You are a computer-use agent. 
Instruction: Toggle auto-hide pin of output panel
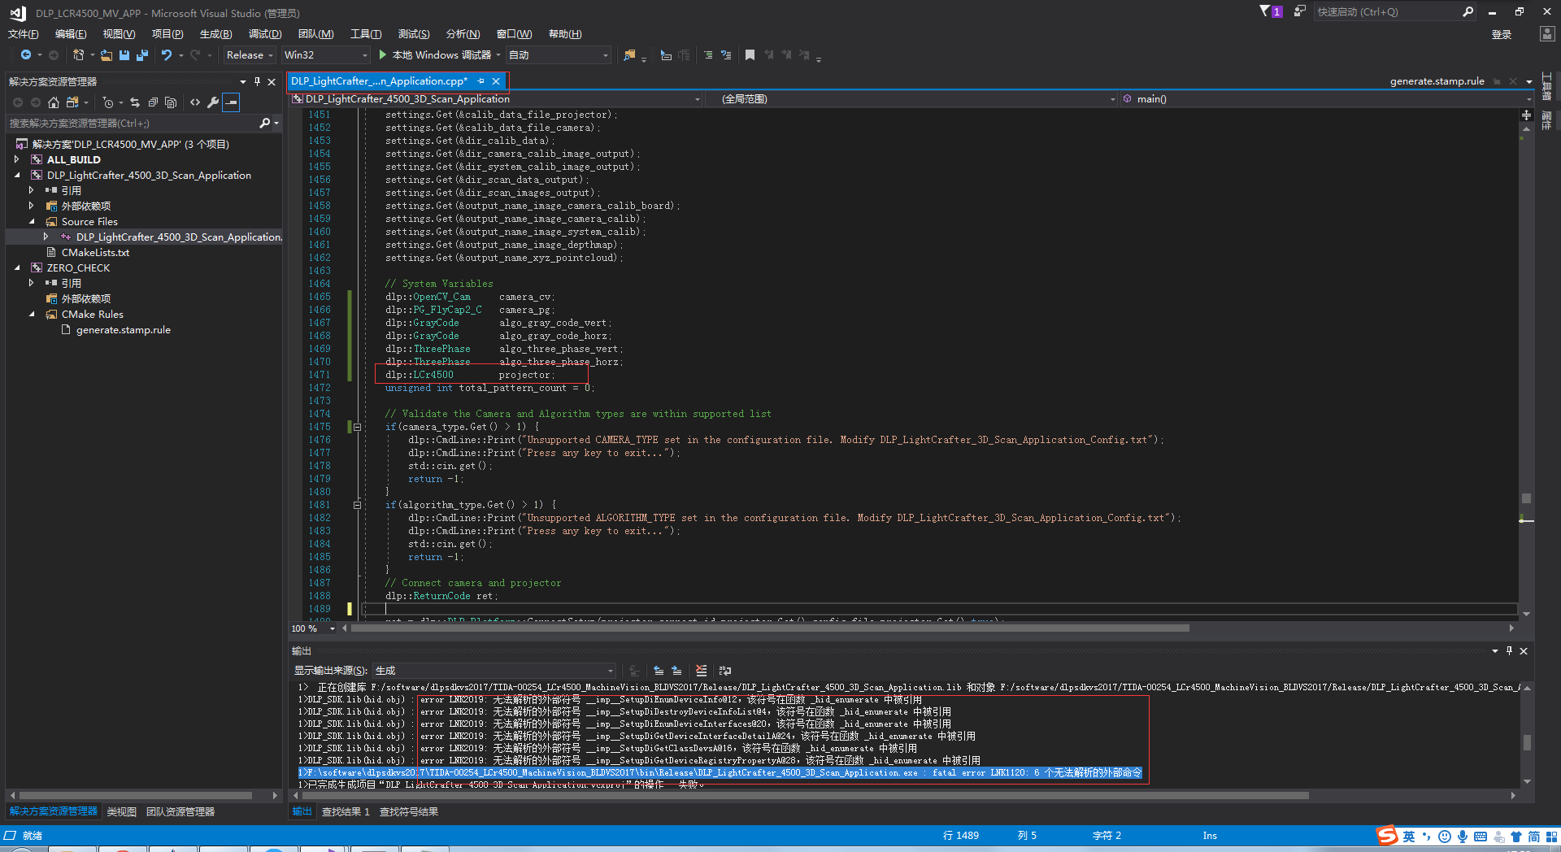(x=1509, y=650)
